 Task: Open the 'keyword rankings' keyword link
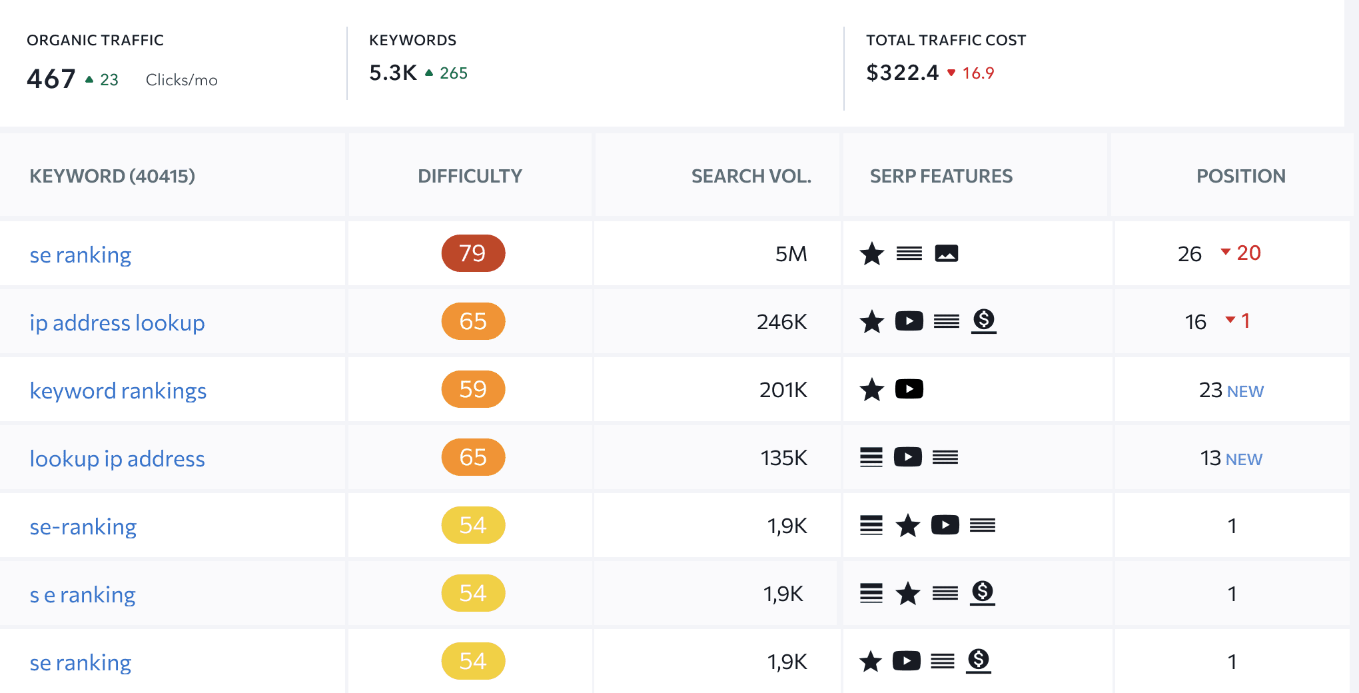118,390
